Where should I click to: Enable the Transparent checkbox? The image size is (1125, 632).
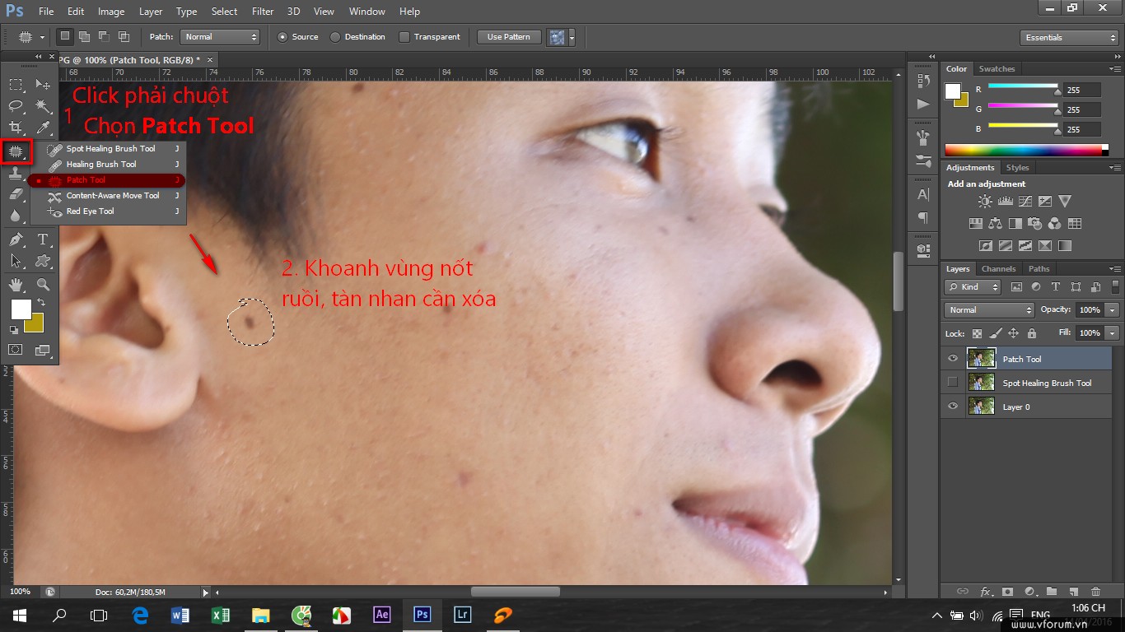point(404,37)
